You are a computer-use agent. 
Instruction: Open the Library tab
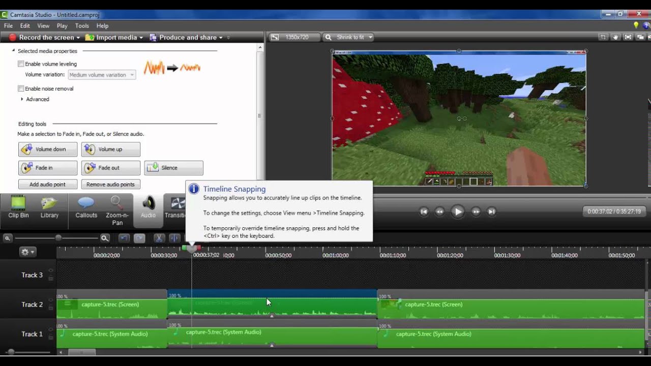pyautogui.click(x=49, y=207)
